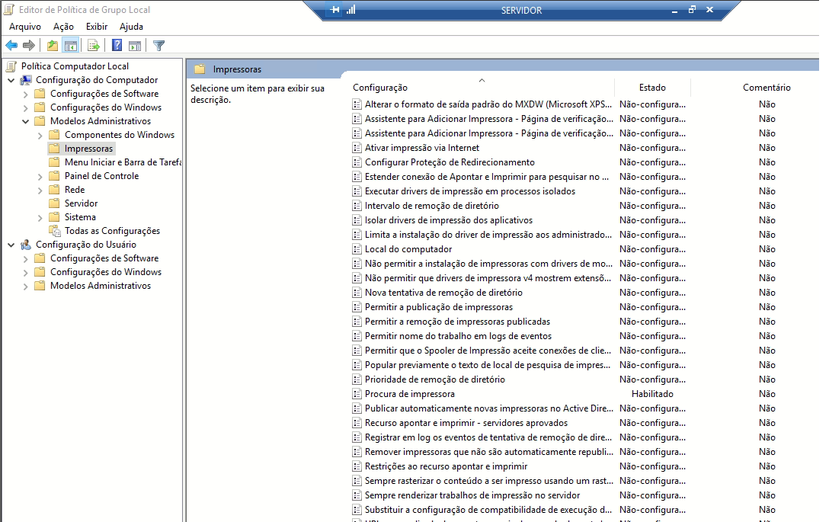Click the Todas as Configurações folder icon
829x522 pixels.
click(54, 231)
